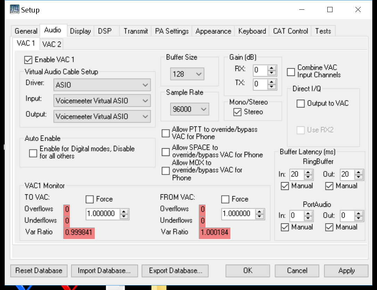Decrease the FROM VAC force ratio

click(259, 216)
